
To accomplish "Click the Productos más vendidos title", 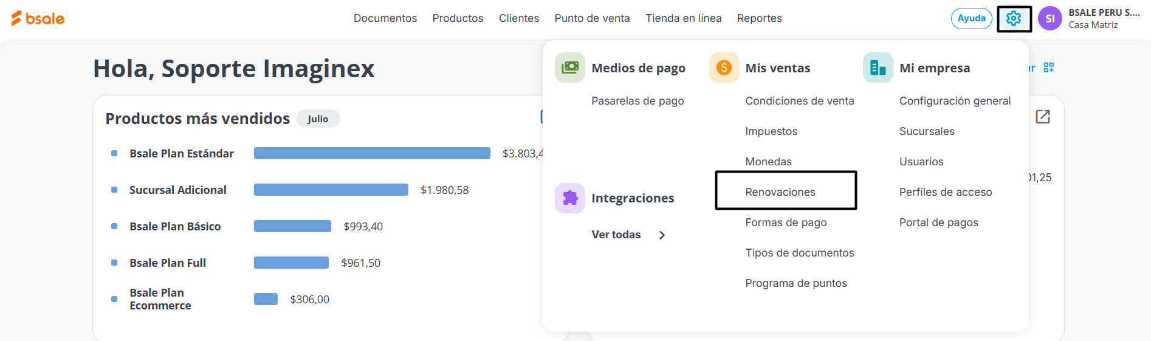I will click(x=198, y=119).
